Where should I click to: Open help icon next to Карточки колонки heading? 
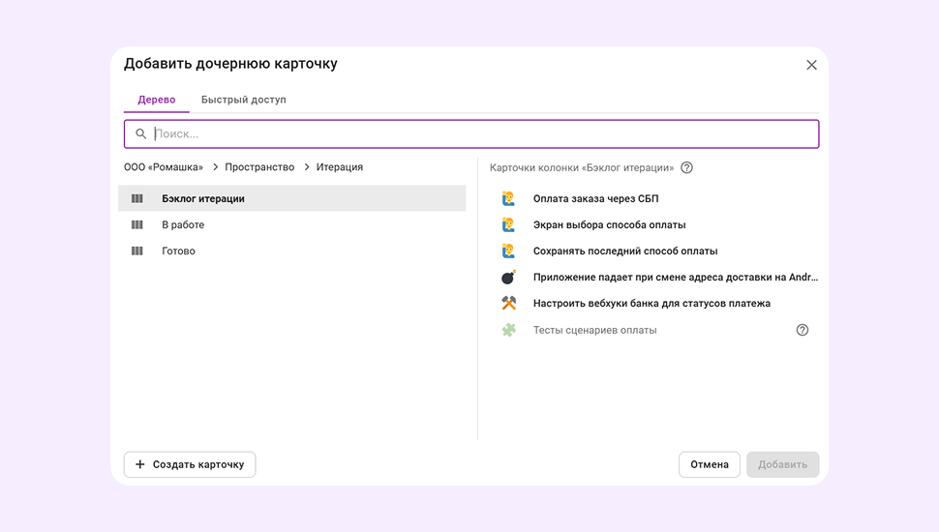click(x=687, y=167)
